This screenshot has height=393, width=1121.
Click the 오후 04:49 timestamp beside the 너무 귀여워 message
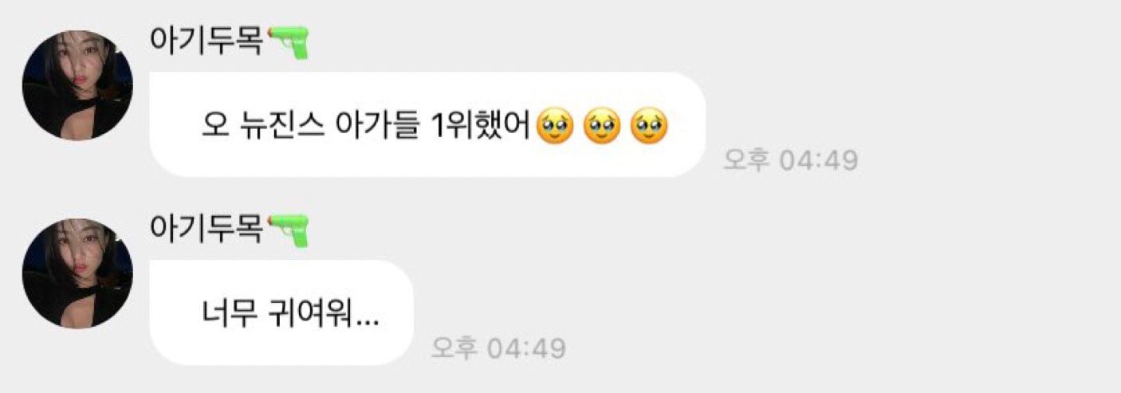(498, 348)
